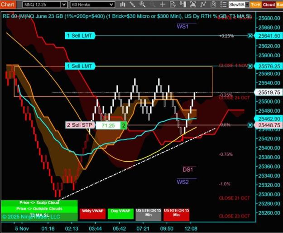The image size is (283, 233).
Task: Open the Data Series dialog icon
Action: 193,5
